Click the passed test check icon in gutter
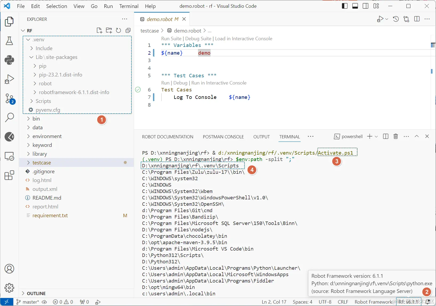 138,90
